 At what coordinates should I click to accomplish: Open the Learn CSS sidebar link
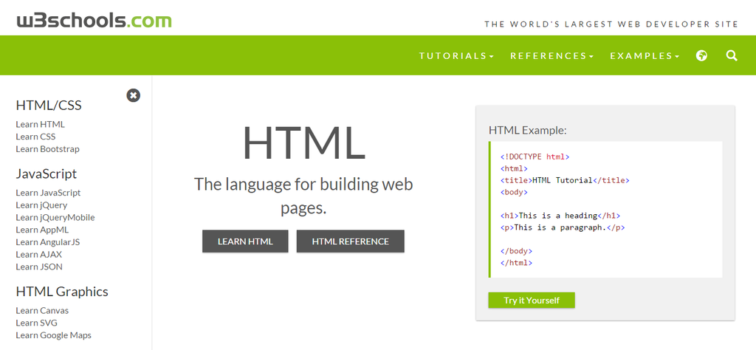(x=35, y=137)
